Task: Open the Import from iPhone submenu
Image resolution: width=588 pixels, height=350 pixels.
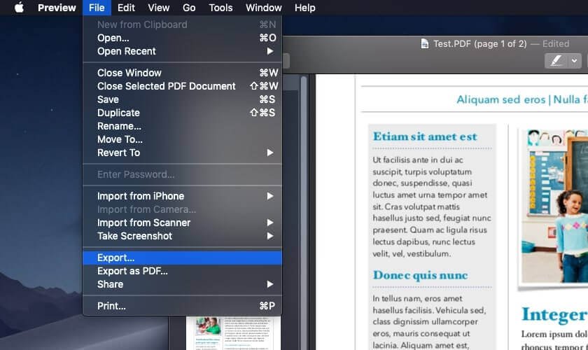Action: click(x=182, y=196)
